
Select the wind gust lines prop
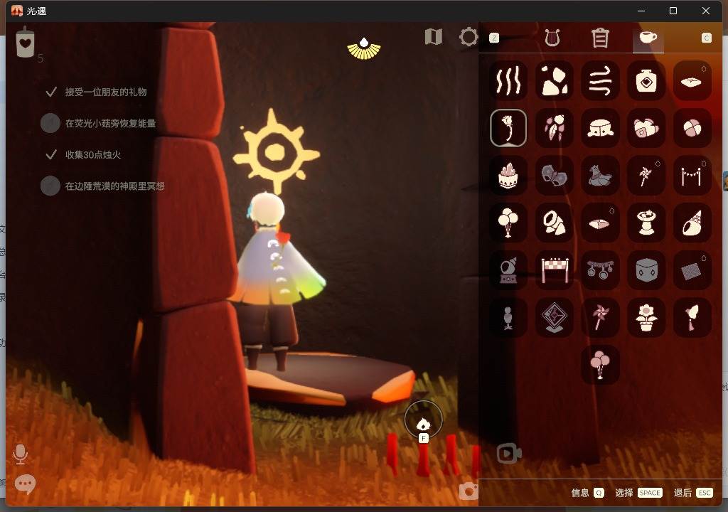point(600,81)
